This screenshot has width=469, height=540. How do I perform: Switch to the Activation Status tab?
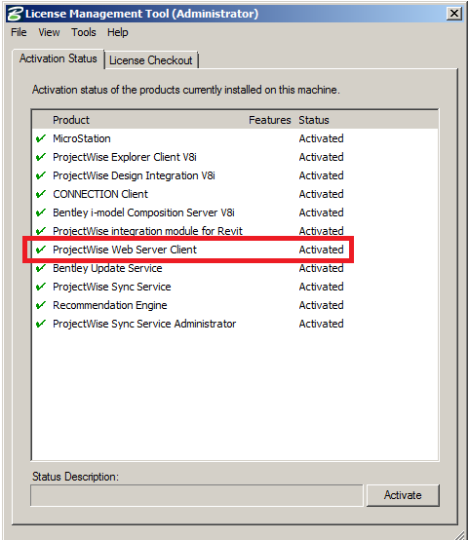click(59, 58)
